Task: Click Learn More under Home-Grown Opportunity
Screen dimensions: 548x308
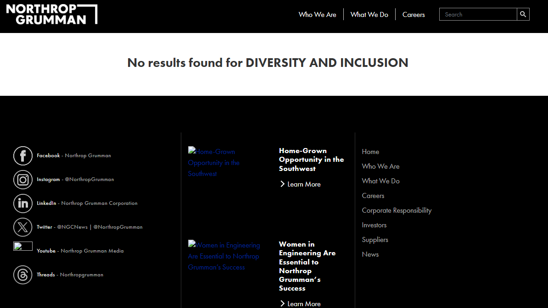Action: click(301, 184)
